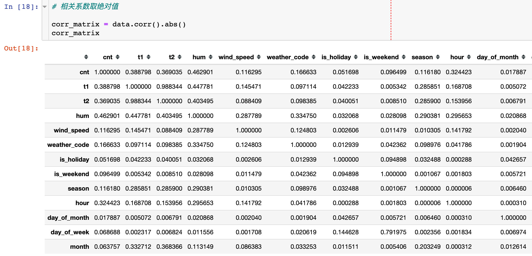Click the Out[18] output prompt
Viewport: 532px width, 256px height.
coord(21,48)
